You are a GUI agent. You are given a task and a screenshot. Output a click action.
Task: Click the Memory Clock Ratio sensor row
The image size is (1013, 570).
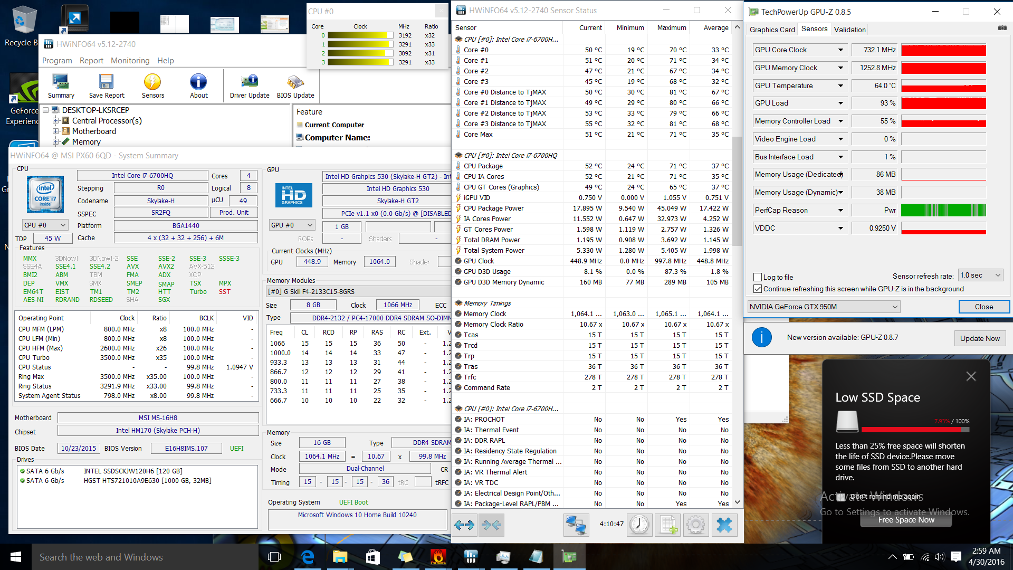(x=592, y=324)
